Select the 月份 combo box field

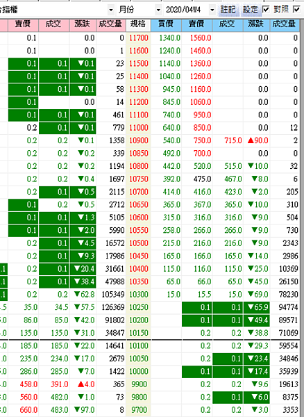(x=139, y=10)
